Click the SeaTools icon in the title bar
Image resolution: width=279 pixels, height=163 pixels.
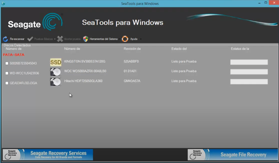pyautogui.click(x=3, y=3)
